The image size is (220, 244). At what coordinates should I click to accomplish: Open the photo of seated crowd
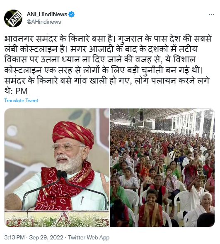162,168
